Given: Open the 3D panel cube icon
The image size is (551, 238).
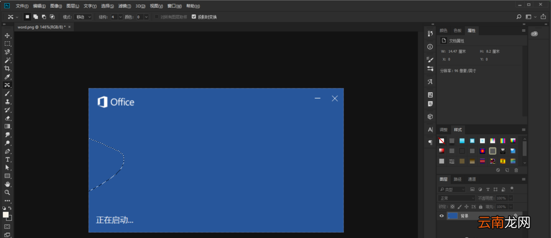Looking at the screenshot, I should 430,117.
